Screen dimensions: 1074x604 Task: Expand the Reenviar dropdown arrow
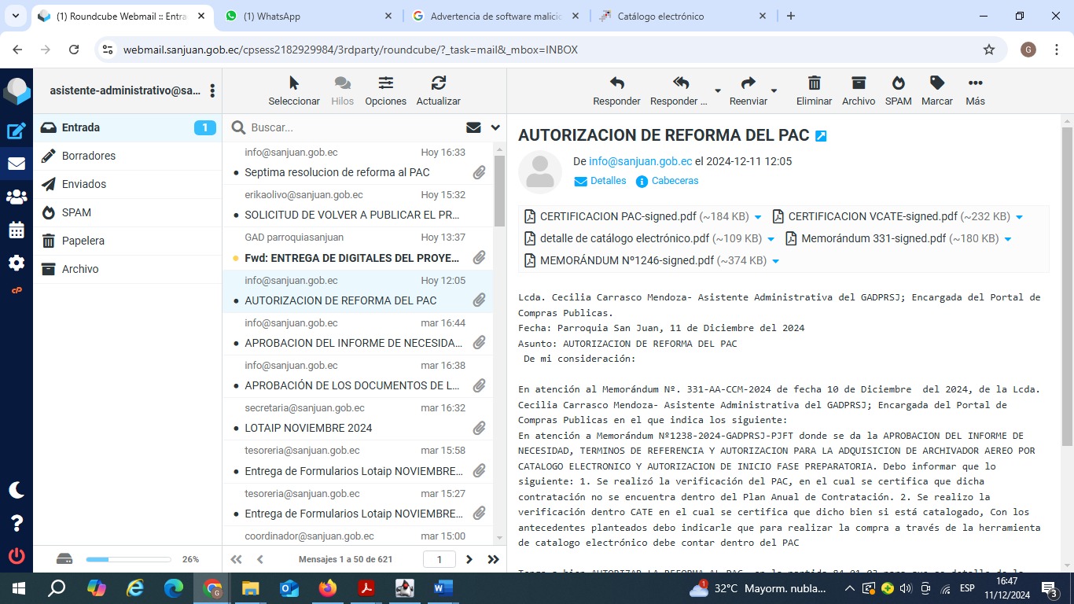tap(774, 90)
